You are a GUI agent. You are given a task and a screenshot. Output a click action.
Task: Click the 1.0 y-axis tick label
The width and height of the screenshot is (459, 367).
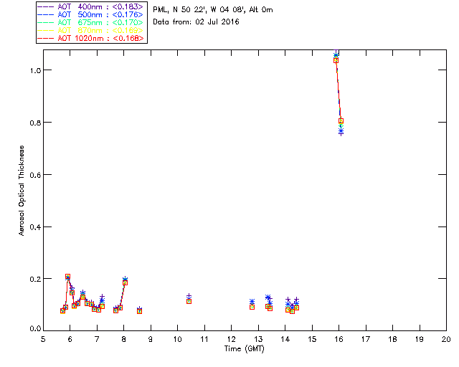click(35, 70)
